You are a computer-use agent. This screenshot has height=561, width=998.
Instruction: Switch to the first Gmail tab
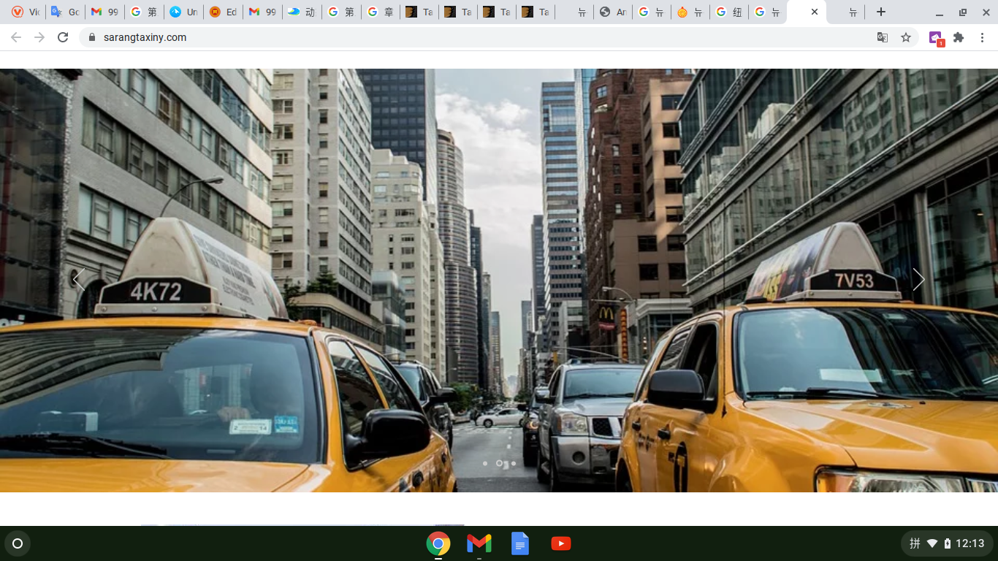click(x=104, y=12)
